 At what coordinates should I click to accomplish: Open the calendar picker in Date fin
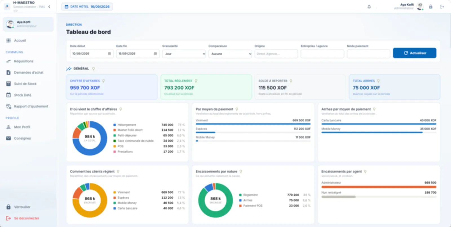(155, 54)
